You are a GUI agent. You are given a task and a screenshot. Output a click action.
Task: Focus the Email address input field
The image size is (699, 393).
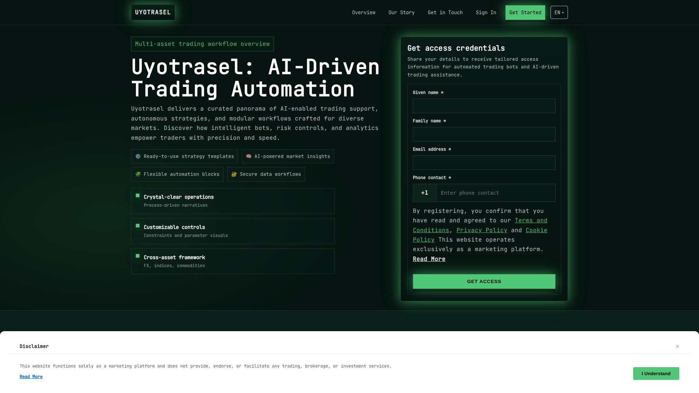pyautogui.click(x=484, y=163)
